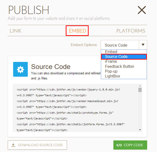The width and height of the screenshot is (157, 152).
Task: Click the code brackets icon on Copy Code
Action: point(119,145)
